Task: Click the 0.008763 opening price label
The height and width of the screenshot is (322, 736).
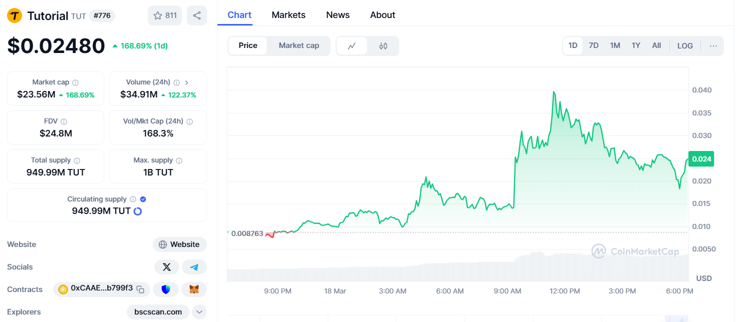Action: (x=247, y=233)
